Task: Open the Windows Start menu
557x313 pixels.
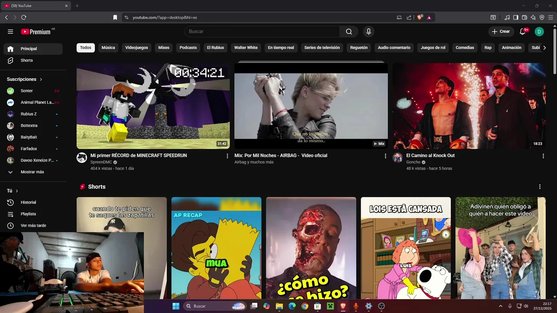Action: (176, 306)
